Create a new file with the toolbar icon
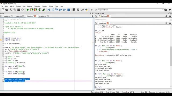 click(x=3, y=10)
